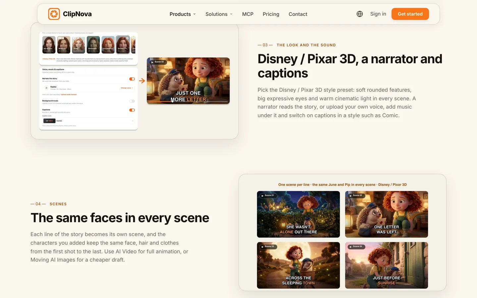Screen dimensions: 477x298
Task: Click the checkmark on the Disney / Pixar theme
Action: tap(127, 38)
